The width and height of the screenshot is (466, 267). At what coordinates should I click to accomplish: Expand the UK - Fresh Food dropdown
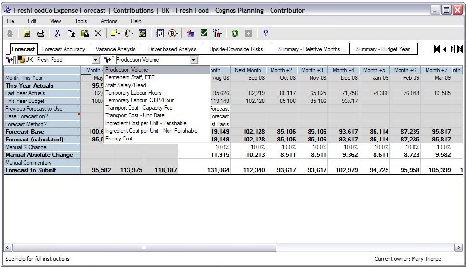click(x=95, y=60)
